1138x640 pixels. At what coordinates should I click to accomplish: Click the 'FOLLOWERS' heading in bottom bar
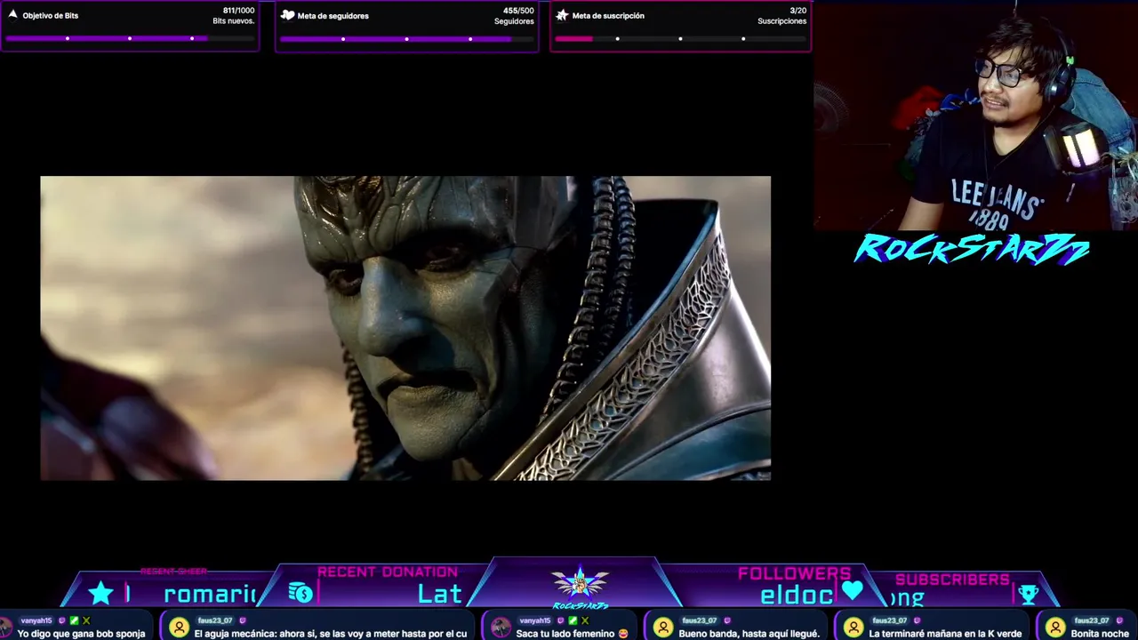[794, 573]
